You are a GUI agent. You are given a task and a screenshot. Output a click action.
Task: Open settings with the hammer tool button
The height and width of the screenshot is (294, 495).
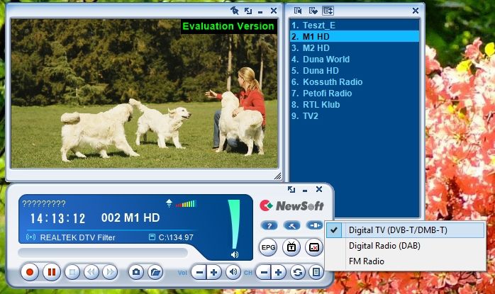pyautogui.click(x=291, y=225)
